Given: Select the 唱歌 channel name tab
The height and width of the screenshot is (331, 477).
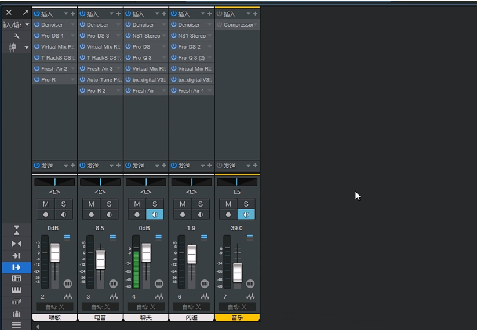Looking at the screenshot, I should click(x=54, y=318).
